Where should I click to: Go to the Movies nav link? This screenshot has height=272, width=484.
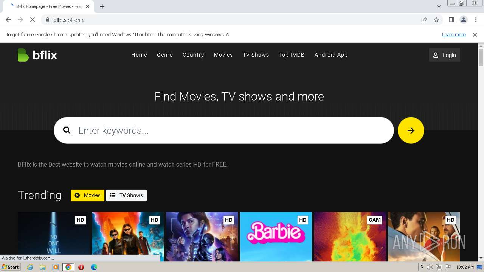[x=223, y=55]
